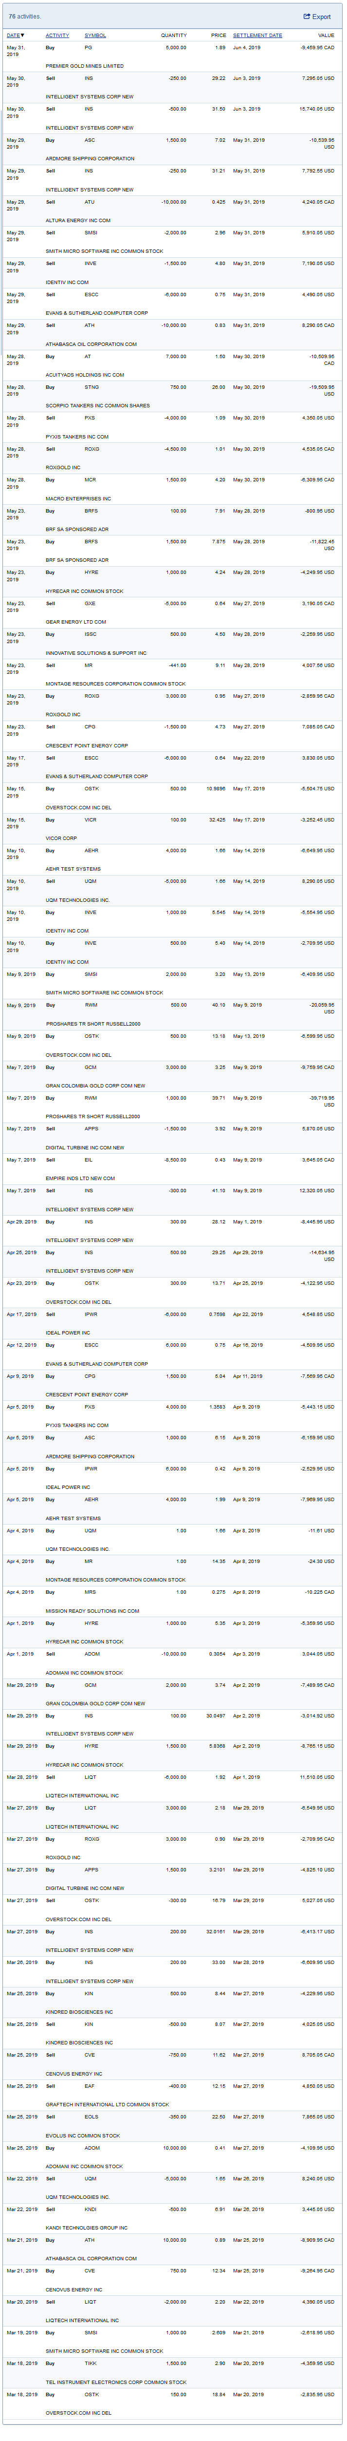Click the TIKK Tel Instrument Electronics row
Image resolution: width=347 pixels, height=2441 pixels.
tap(170, 2372)
